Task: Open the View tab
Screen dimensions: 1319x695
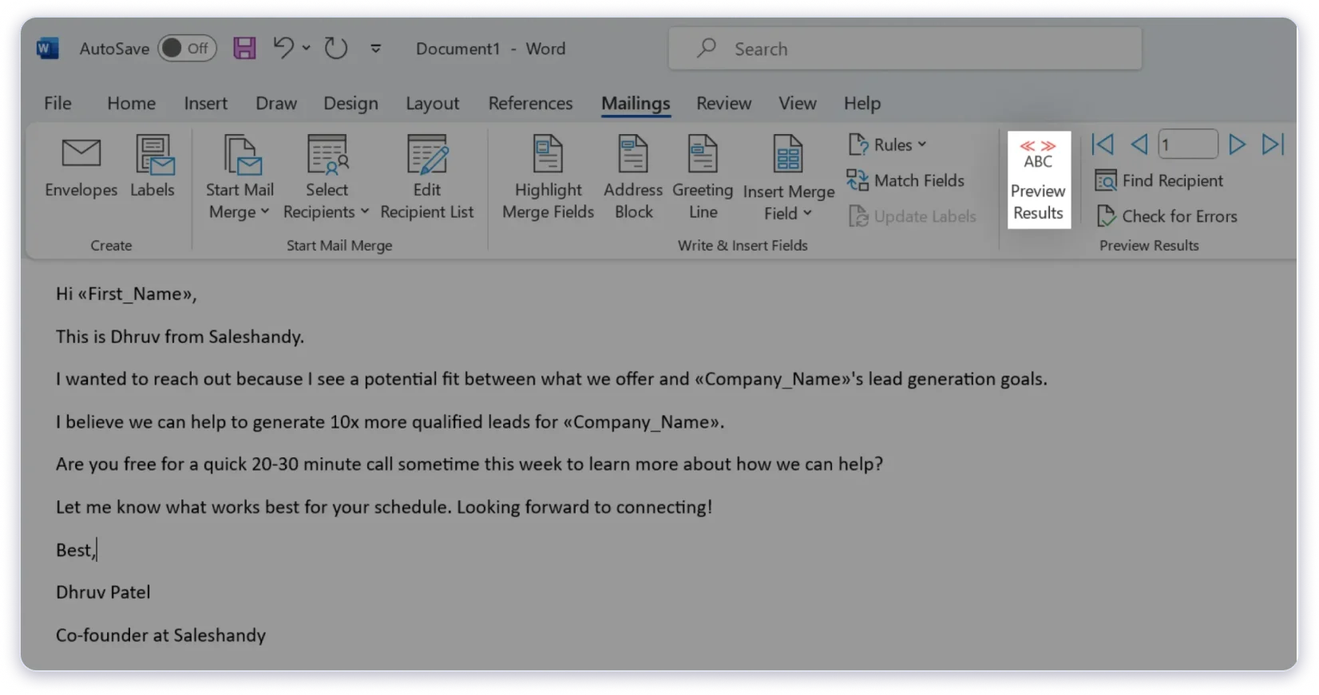Action: click(x=798, y=103)
